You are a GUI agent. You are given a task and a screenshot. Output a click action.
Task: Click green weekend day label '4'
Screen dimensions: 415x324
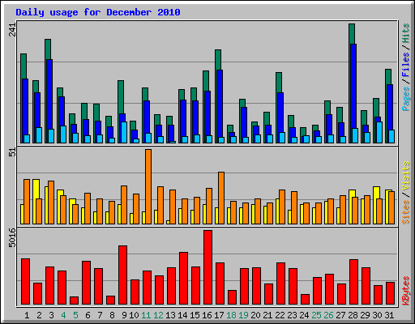tap(63, 315)
